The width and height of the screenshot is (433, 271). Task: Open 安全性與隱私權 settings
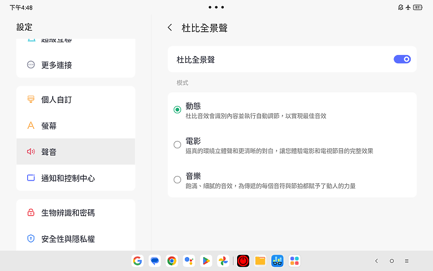pos(75,238)
